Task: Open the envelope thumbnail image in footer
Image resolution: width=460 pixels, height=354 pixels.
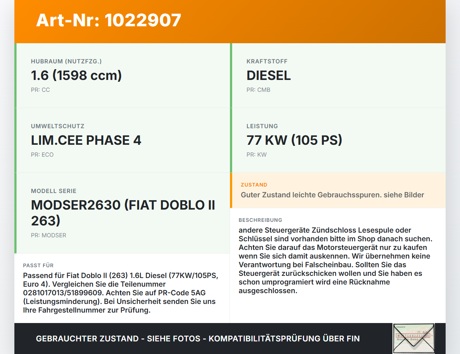Action: [x=414, y=339]
